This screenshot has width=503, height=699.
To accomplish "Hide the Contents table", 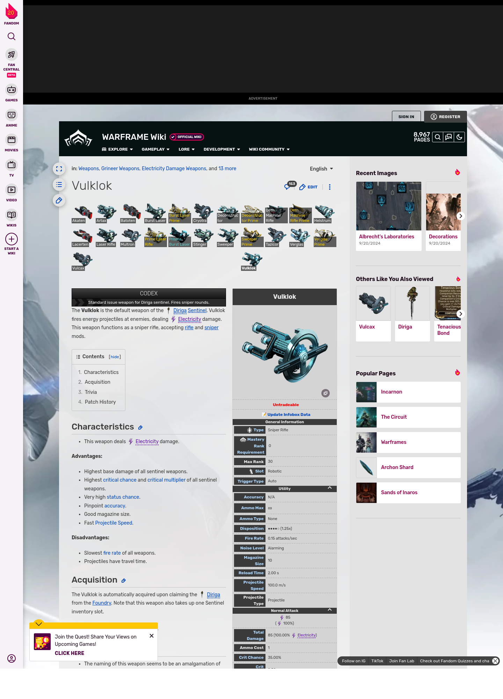I will [x=115, y=357].
